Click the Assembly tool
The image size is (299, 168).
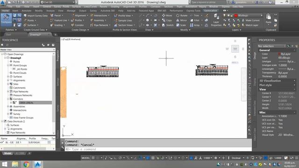(x=98, y=21)
